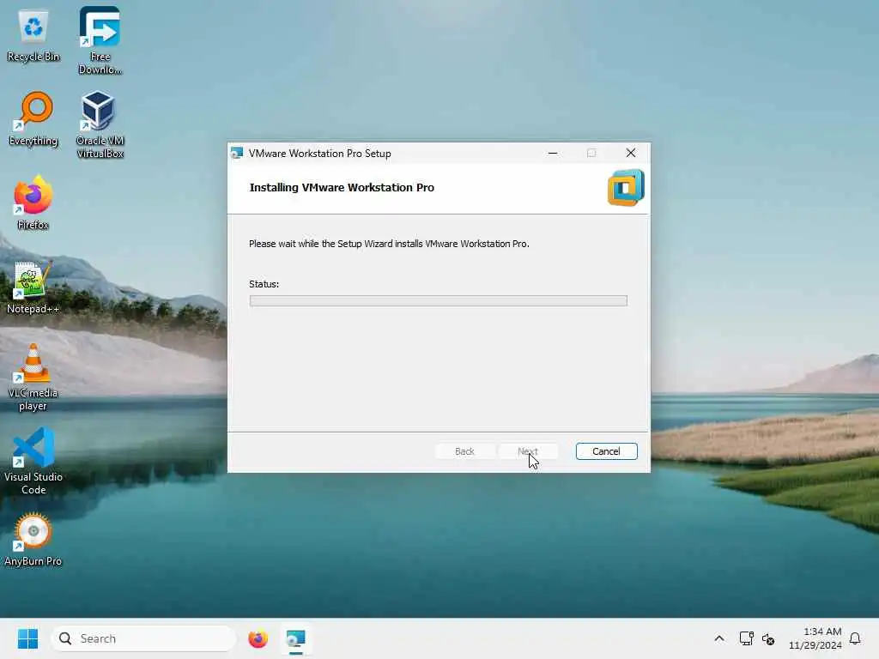Click the taskbar Search box
Viewport: 879px width, 659px height.
pos(143,638)
